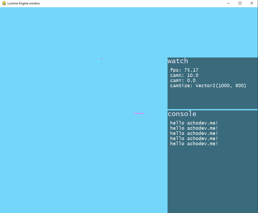The image size is (258, 213).
Task: Select the camSize Vector2 entry
Action: 208,86
